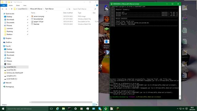
Task: Open the Windows Start menu
Action: click(3, 109)
